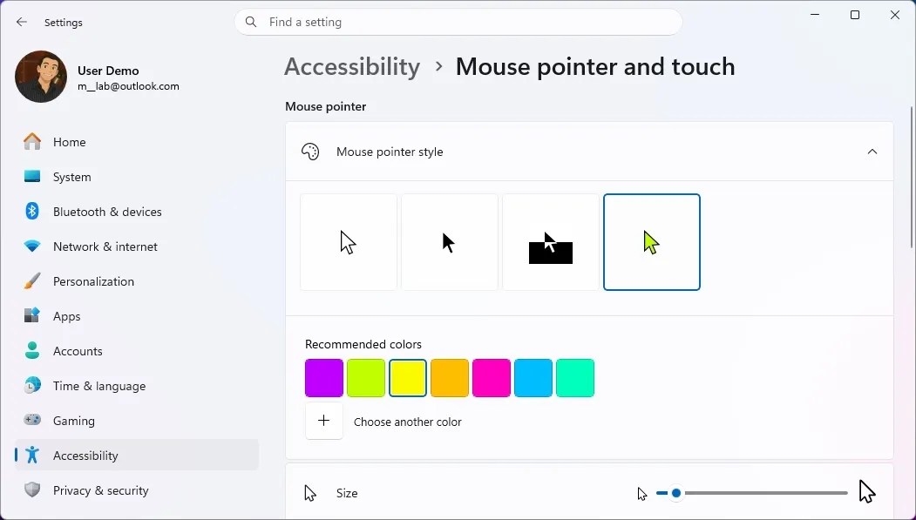This screenshot has width=916, height=520.
Task: Click the Privacy & security shield icon
Action: tap(32, 490)
